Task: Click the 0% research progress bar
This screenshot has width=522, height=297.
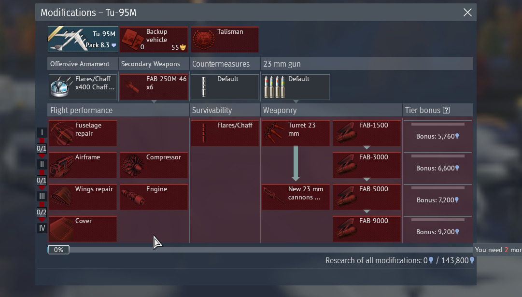Action: (58, 250)
